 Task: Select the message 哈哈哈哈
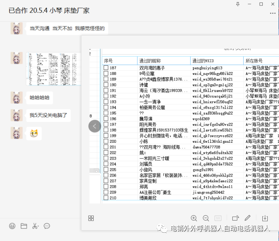(x=40, y=98)
